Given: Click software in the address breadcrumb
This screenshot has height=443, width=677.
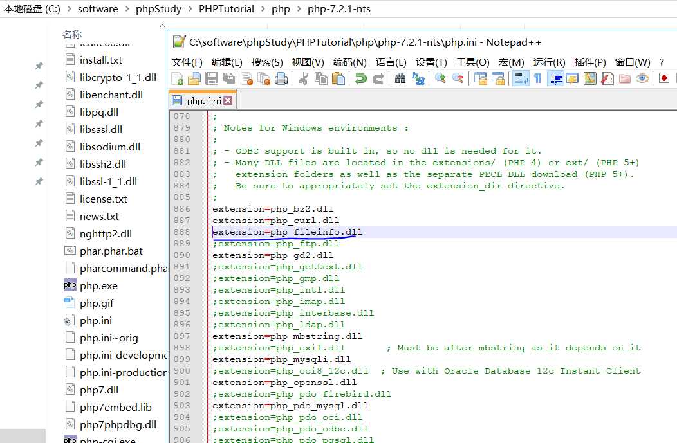Looking at the screenshot, I should point(98,9).
